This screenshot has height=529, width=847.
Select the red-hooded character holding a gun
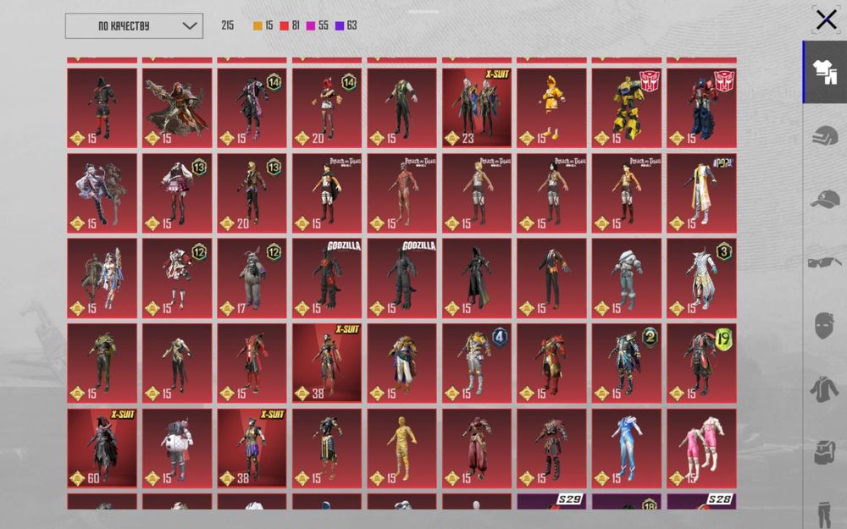[x=177, y=108]
